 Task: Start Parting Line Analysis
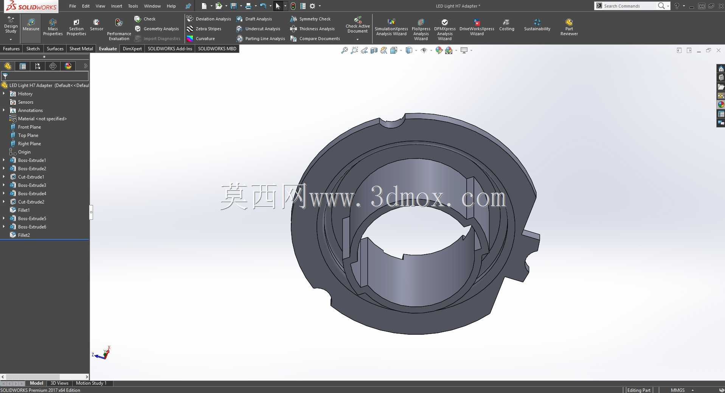[x=261, y=39]
